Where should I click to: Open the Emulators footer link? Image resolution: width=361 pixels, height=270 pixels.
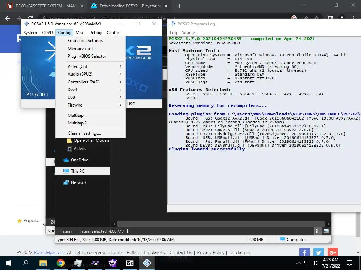tap(154, 252)
